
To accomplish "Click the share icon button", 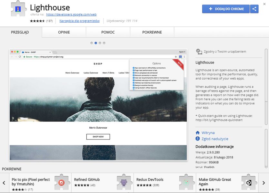I will coord(254,9).
